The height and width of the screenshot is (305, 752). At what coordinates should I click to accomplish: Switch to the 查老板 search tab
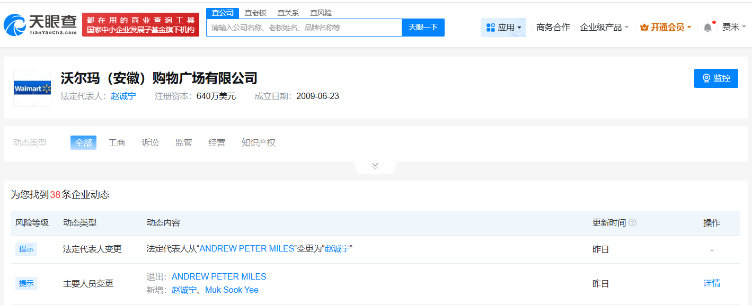pos(255,12)
